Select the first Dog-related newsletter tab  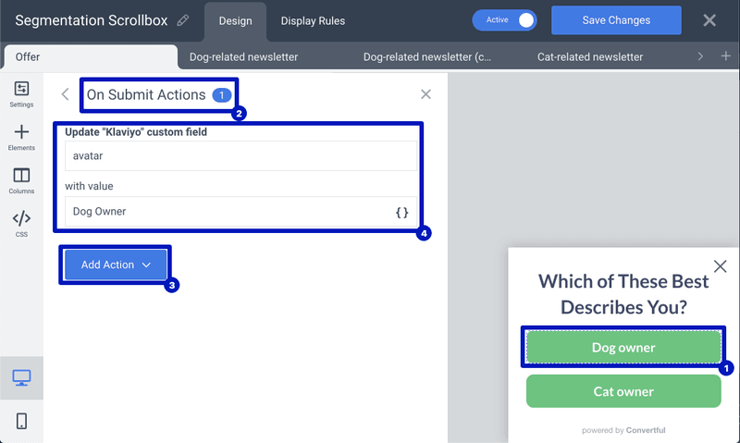click(x=243, y=57)
